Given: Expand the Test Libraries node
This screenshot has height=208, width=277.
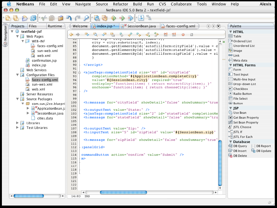Looking at the screenshot, I should (17, 127).
